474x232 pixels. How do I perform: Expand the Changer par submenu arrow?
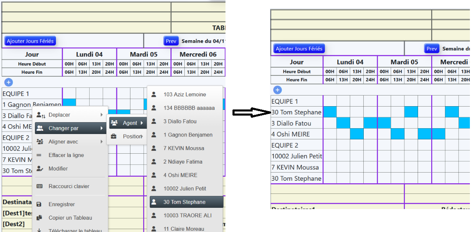click(x=101, y=128)
